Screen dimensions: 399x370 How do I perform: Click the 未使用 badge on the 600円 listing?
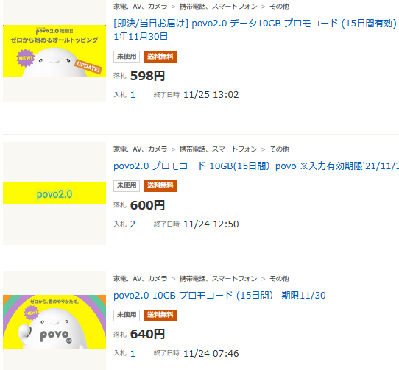(x=127, y=185)
